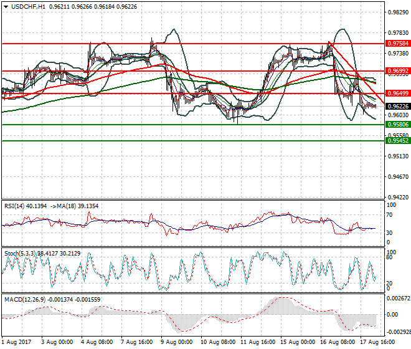The height and width of the screenshot is (349, 411).
Task: Click the small triangle beside USDCHF,H1 title
Action: [x=6, y=7]
